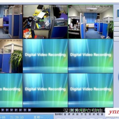This screenshot has width=119, height=119.
Task: Activate the sixth screen-layout icon
Action: (x=25, y=110)
